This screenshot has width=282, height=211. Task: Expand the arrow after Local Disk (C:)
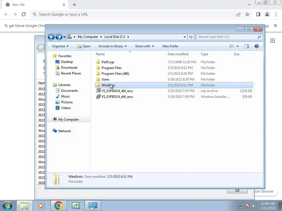coord(128,37)
